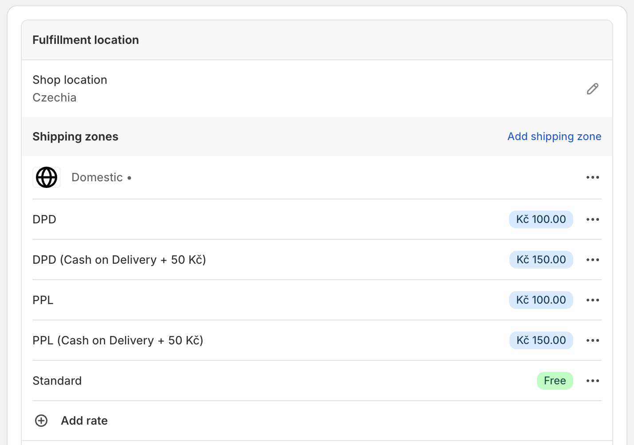The image size is (634, 445).
Task: Open options for PPL Cash on Delivery rate
Action: coord(592,340)
